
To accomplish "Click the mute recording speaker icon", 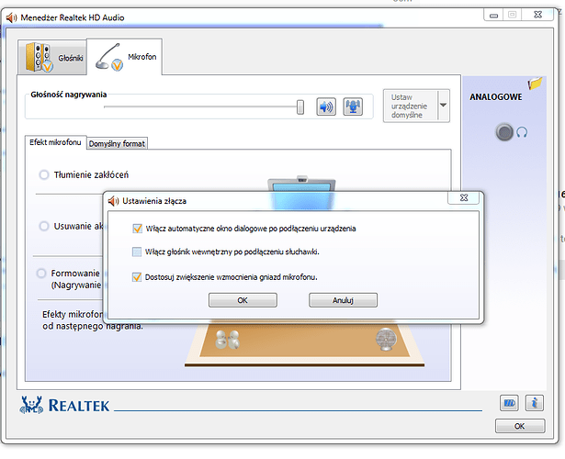I will [x=326, y=106].
